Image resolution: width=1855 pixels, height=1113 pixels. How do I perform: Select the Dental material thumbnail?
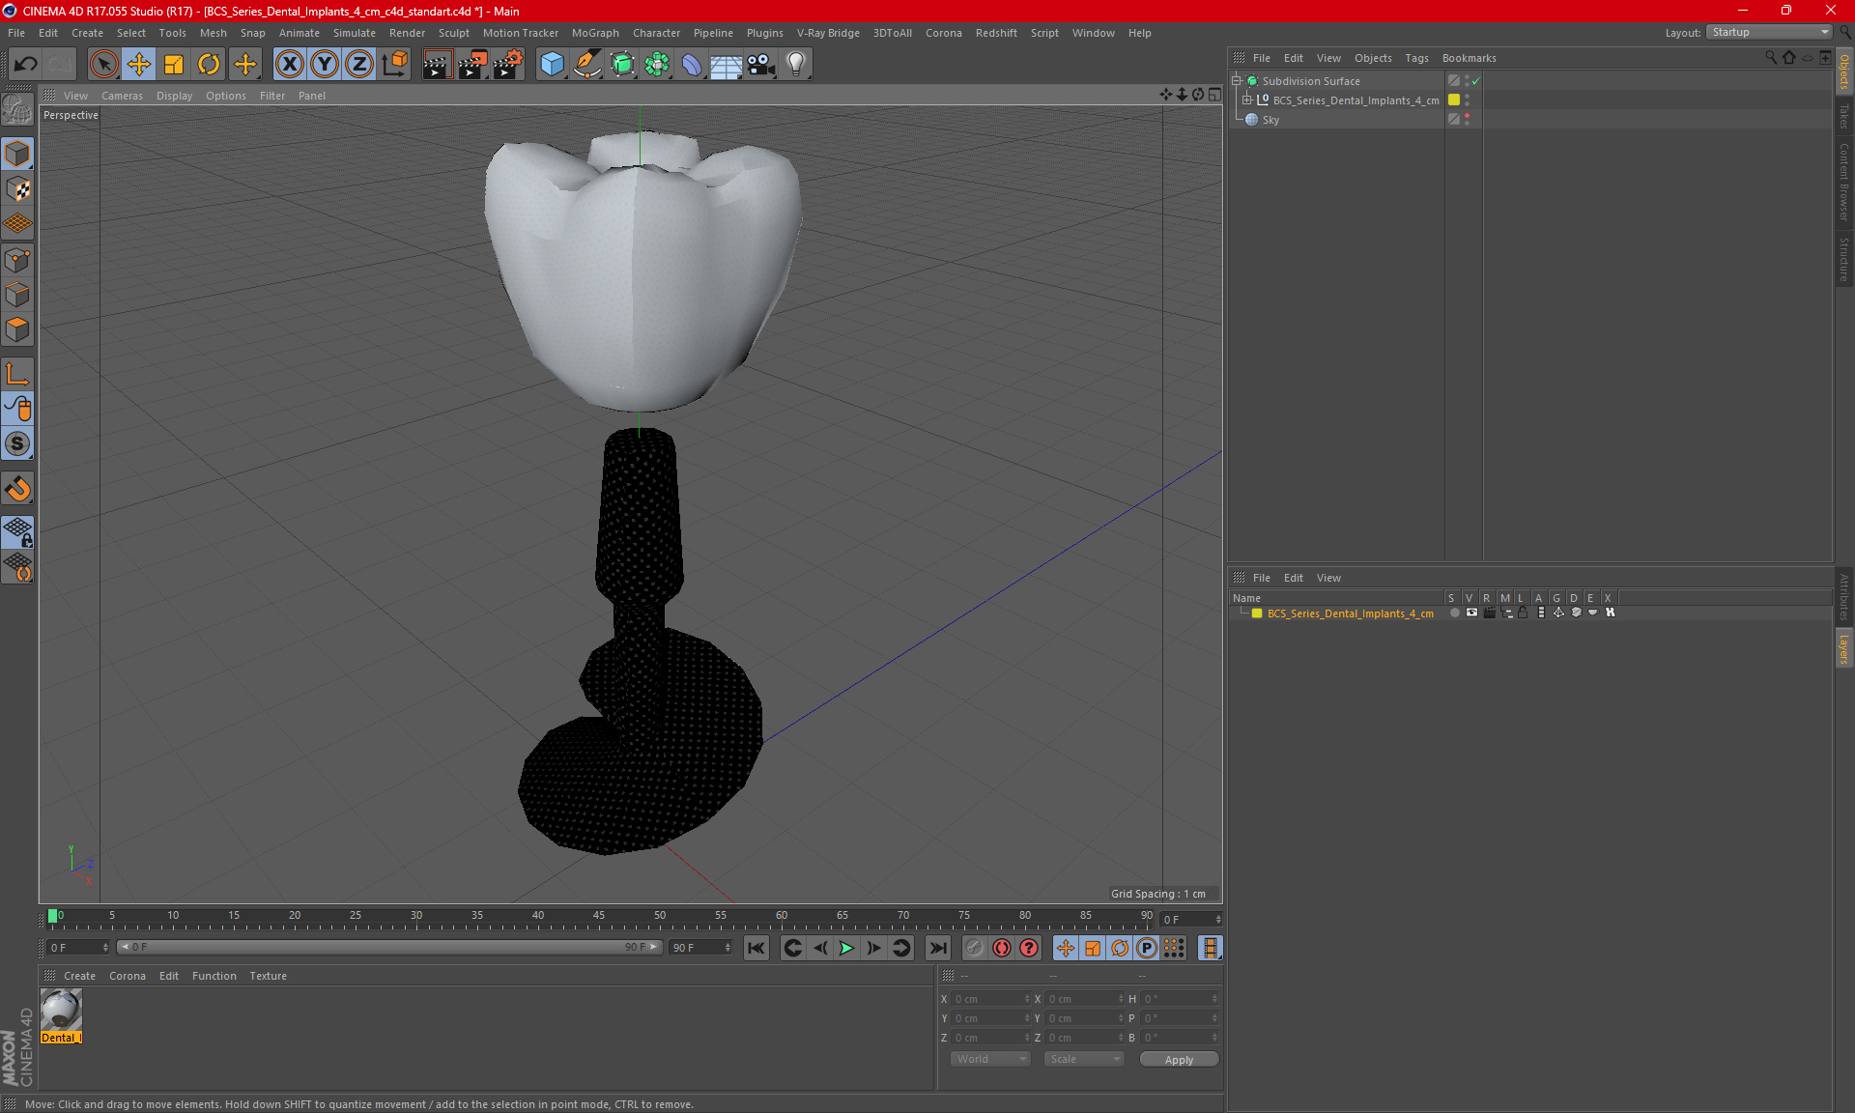(x=61, y=1011)
